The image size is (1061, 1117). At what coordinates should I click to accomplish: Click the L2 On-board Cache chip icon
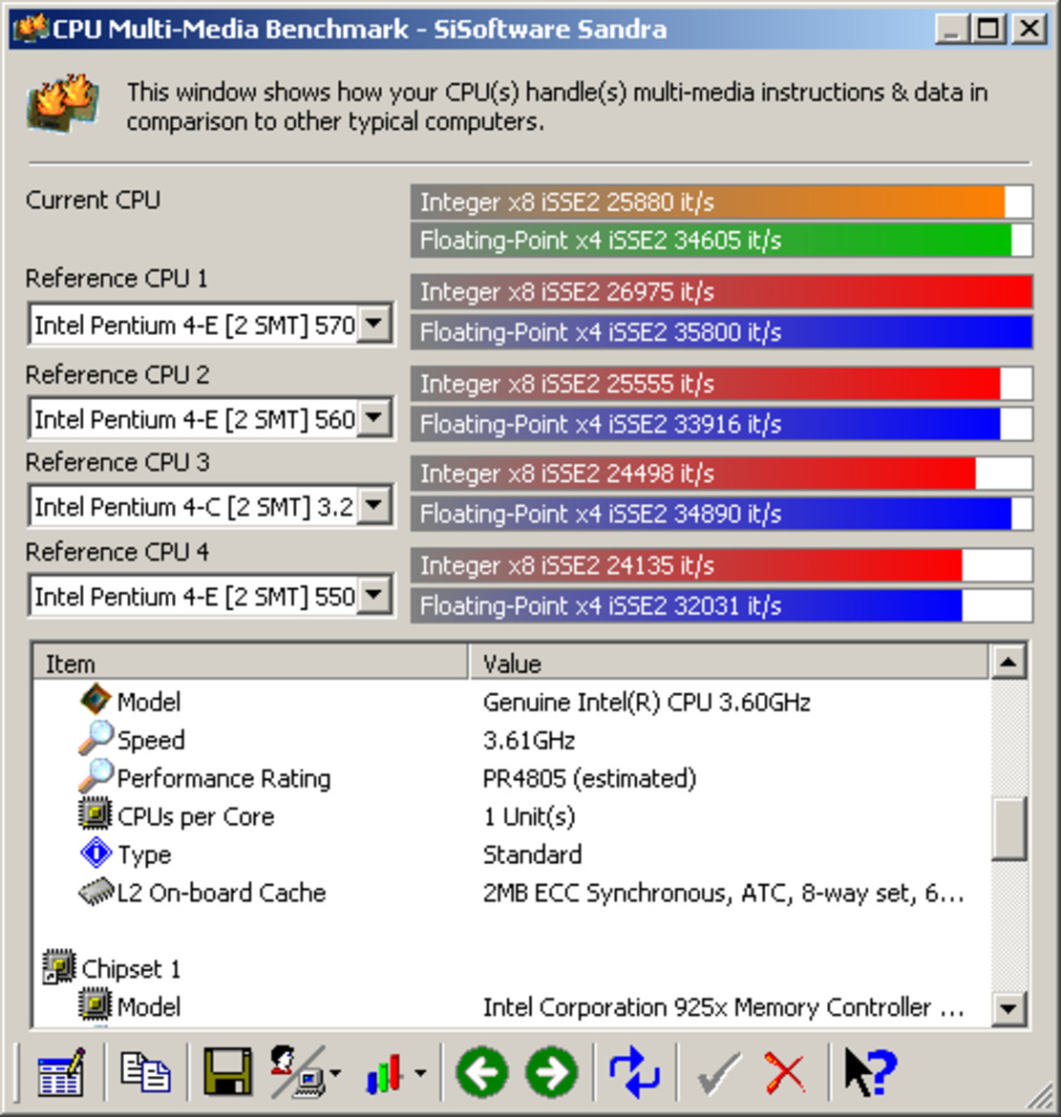[96, 891]
